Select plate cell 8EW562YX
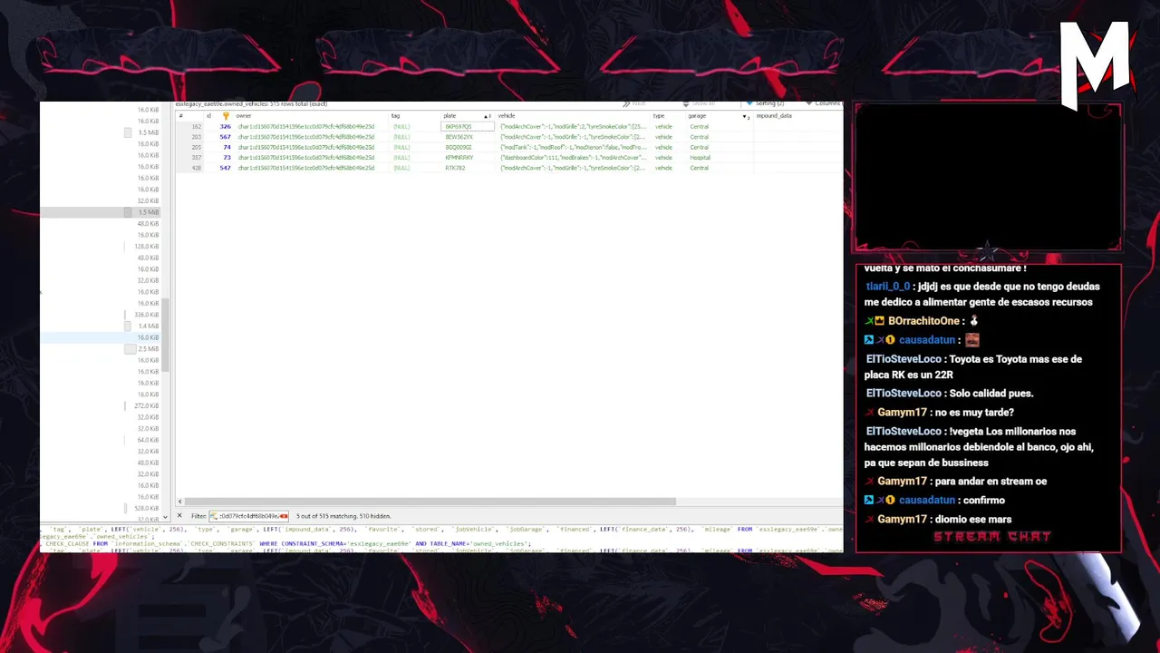Viewport: 1160px width, 653px height. coord(467,137)
